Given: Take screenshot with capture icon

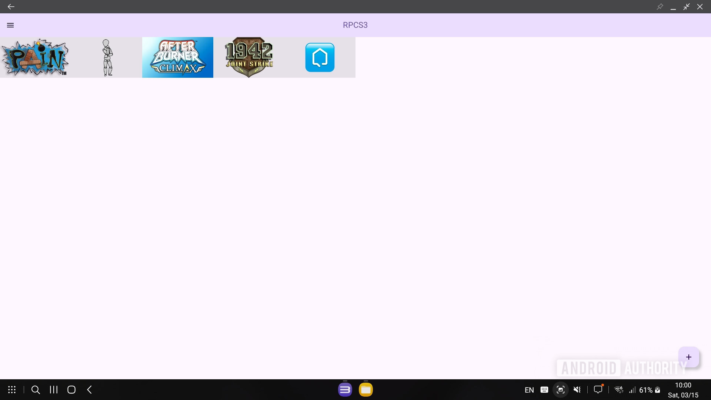Looking at the screenshot, I should (561, 390).
